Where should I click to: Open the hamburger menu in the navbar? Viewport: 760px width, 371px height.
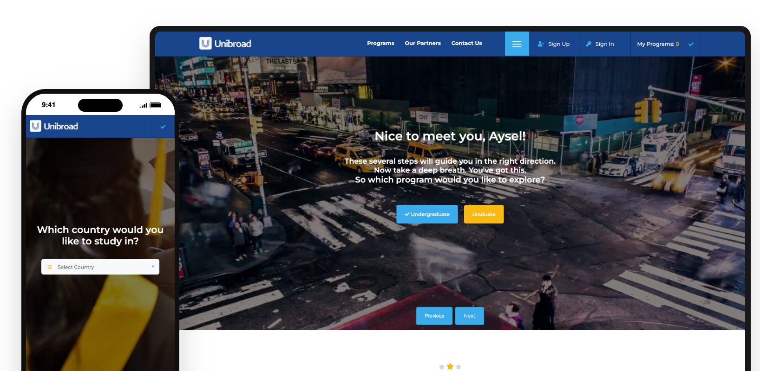click(x=517, y=44)
